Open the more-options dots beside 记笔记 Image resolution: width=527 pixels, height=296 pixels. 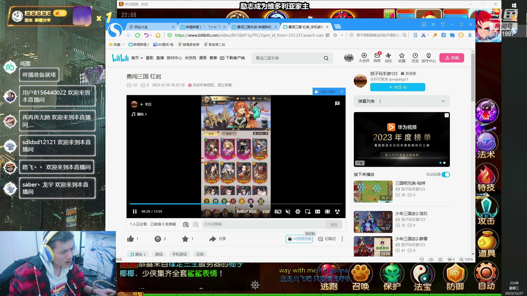pyautogui.click(x=342, y=239)
